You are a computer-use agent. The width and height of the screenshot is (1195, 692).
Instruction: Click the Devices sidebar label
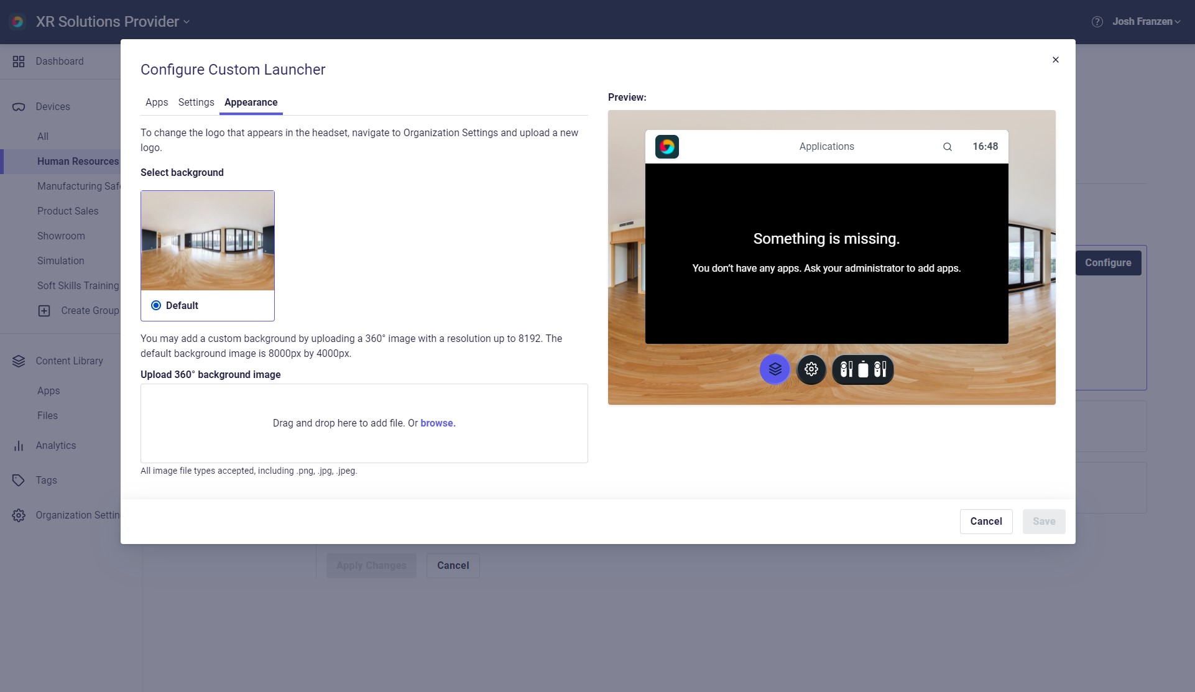point(53,107)
